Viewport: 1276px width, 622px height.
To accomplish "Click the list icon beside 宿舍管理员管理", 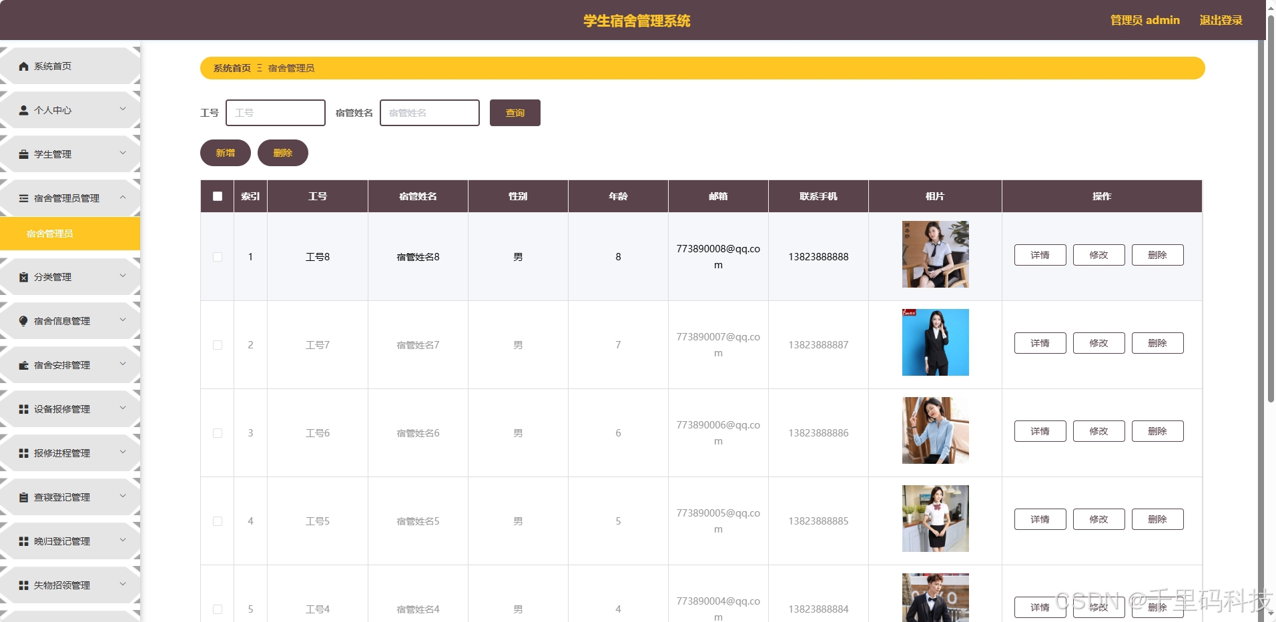I will 24,198.
